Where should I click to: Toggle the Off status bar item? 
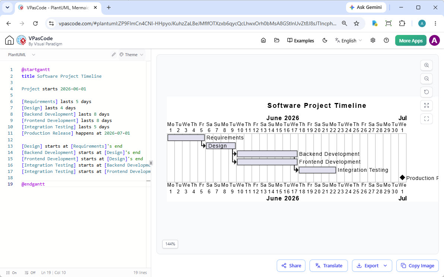click(30, 273)
